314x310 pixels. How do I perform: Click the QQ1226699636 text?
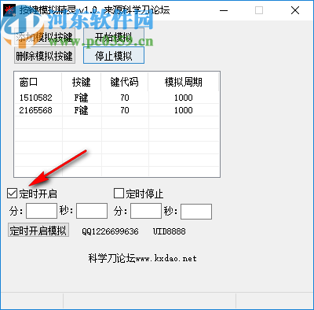pyautogui.click(x=110, y=231)
